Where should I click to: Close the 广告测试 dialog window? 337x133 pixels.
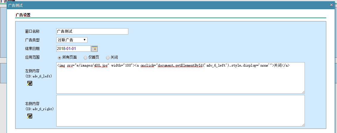[x=331, y=5]
